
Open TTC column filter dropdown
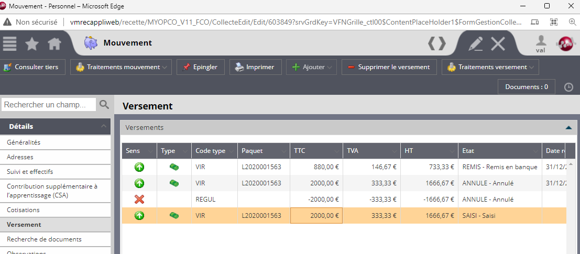[x=336, y=151]
